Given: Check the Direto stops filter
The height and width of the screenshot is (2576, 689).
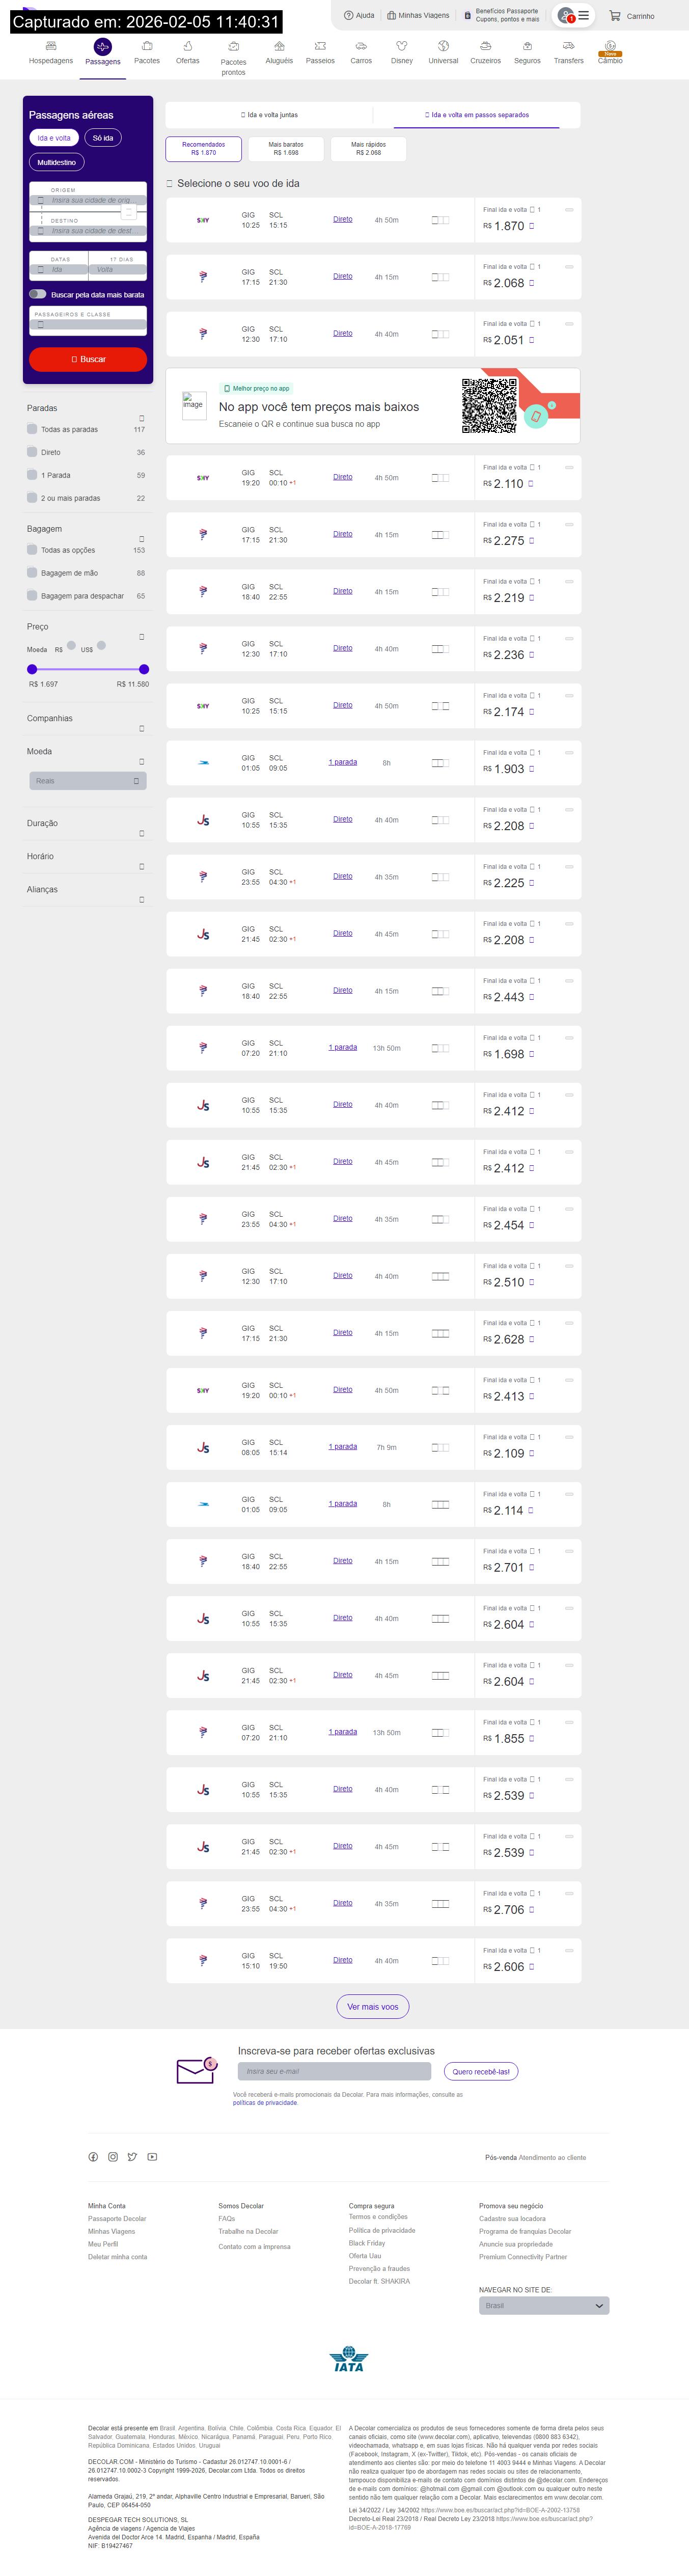Looking at the screenshot, I should coord(33,452).
